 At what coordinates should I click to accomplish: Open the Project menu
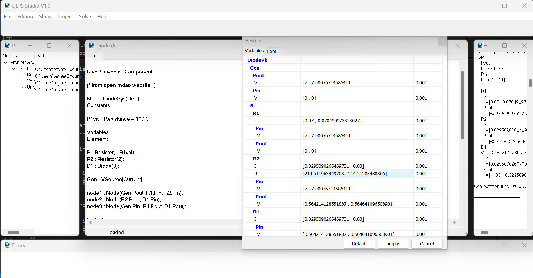pos(65,17)
